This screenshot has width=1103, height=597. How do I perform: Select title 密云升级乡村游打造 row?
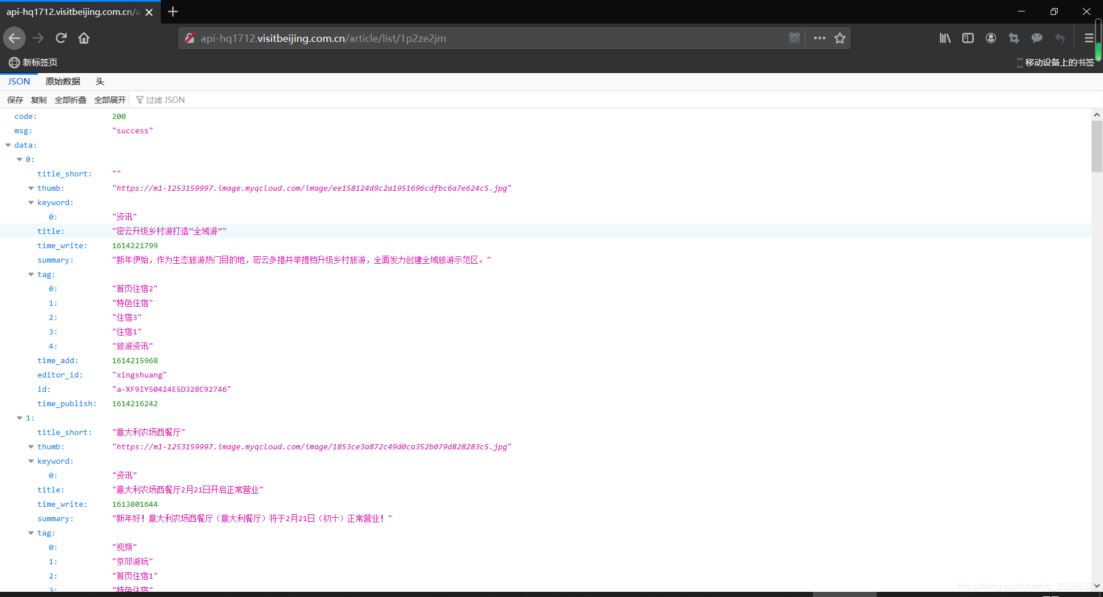546,231
